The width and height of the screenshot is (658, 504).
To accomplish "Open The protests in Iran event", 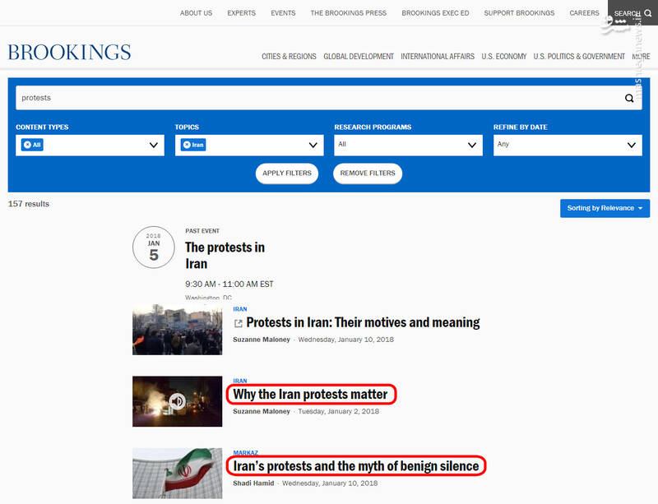I will point(225,255).
